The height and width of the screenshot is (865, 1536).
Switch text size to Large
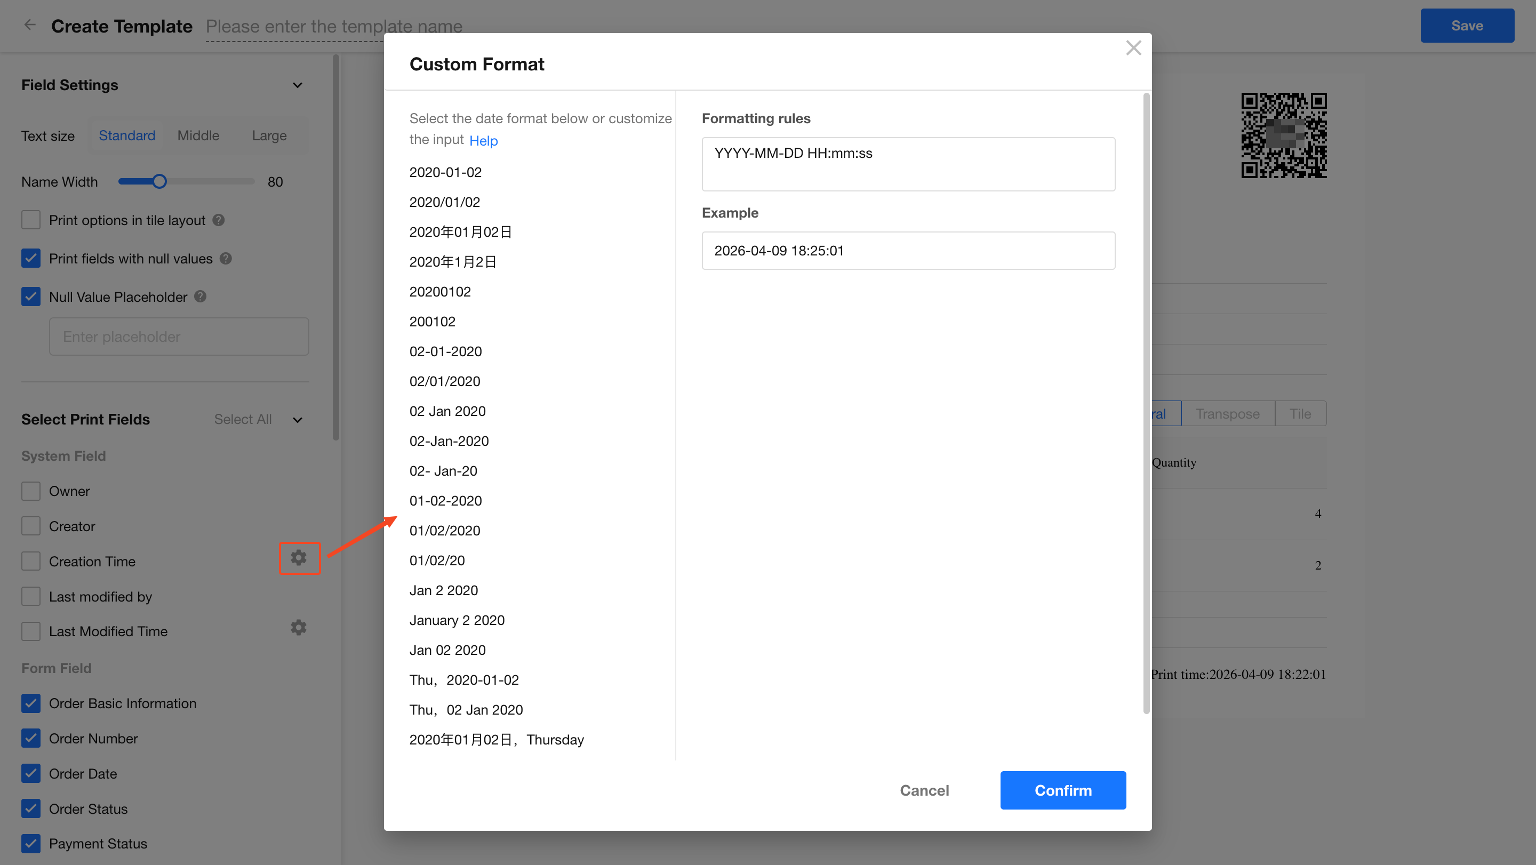coord(269,135)
